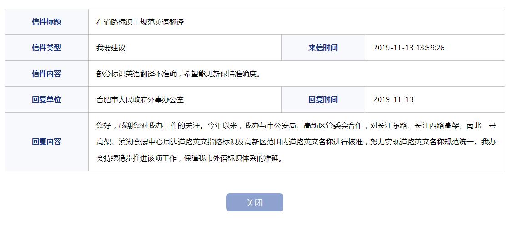Image resolution: width=510 pixels, height=231 pixels.
Task: Click the title text 在道路标识上规范英语翻译
Action: (140, 22)
